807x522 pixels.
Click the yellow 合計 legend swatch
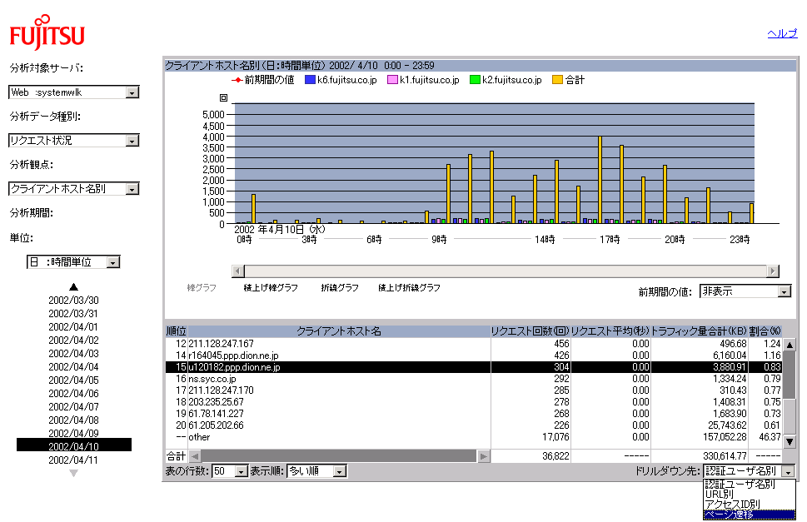click(557, 80)
